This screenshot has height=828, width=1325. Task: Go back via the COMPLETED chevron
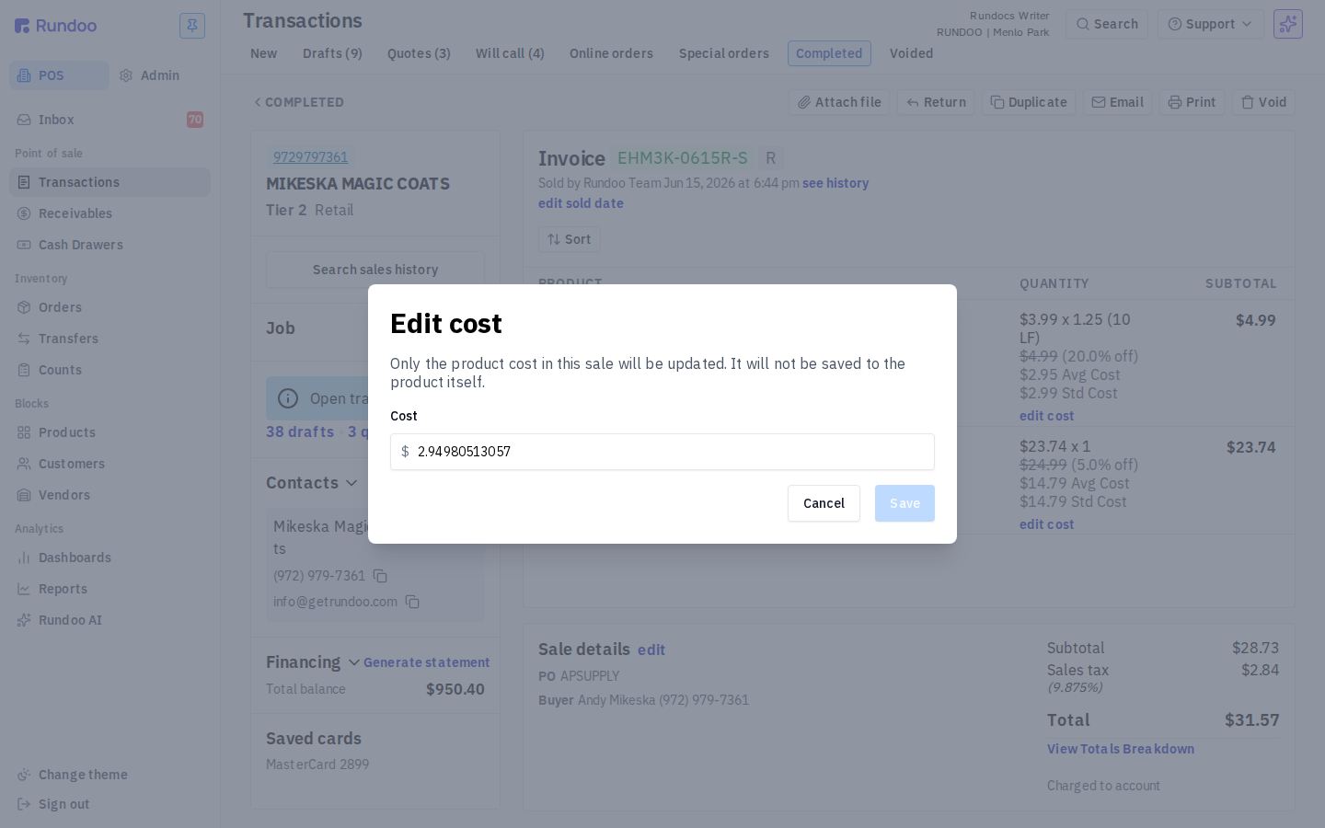[x=258, y=102]
